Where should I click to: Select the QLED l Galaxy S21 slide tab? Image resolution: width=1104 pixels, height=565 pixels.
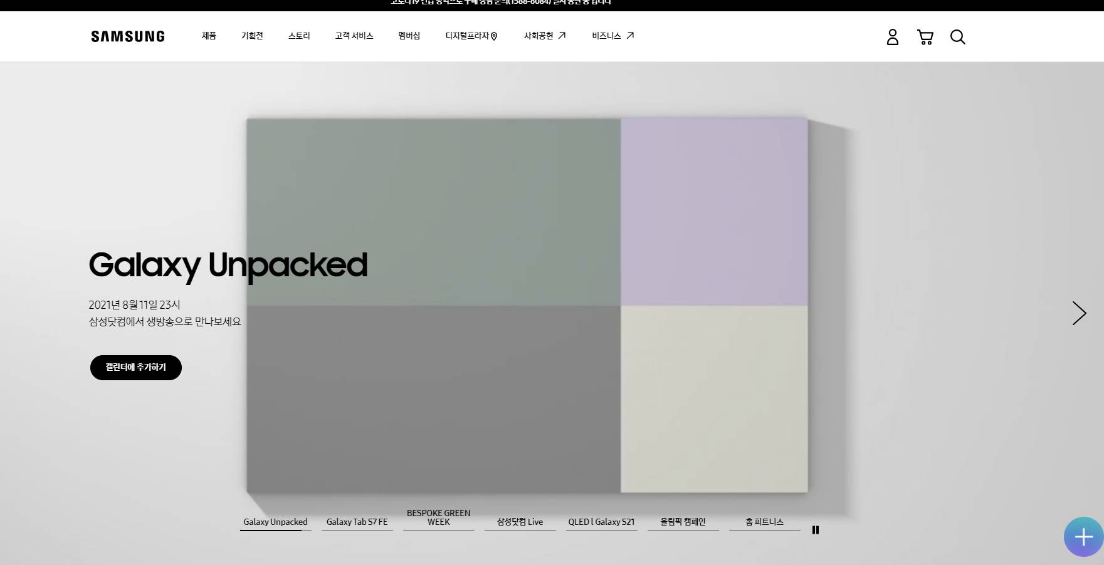601,522
